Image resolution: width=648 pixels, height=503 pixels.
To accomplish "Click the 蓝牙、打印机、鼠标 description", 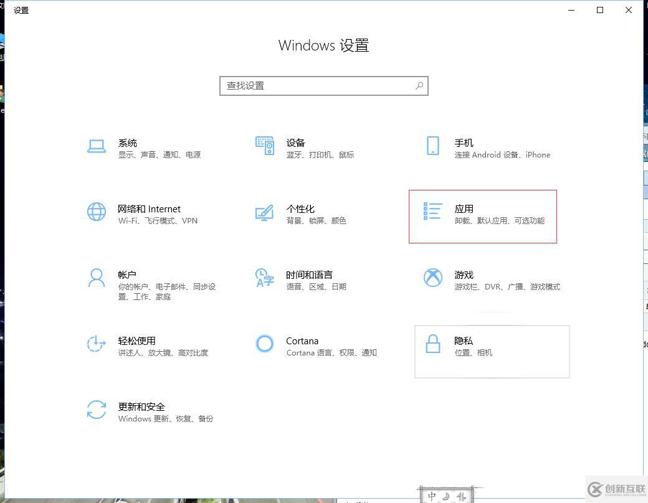I will tap(320, 155).
